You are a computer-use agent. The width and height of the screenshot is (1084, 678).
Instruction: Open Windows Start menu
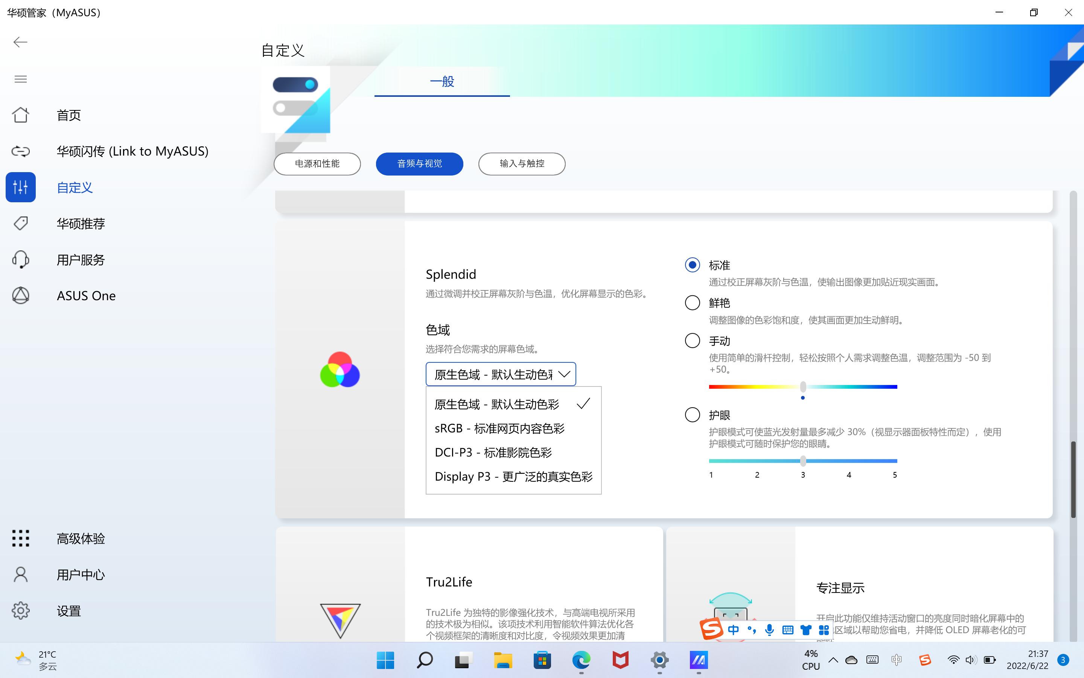pos(385,660)
